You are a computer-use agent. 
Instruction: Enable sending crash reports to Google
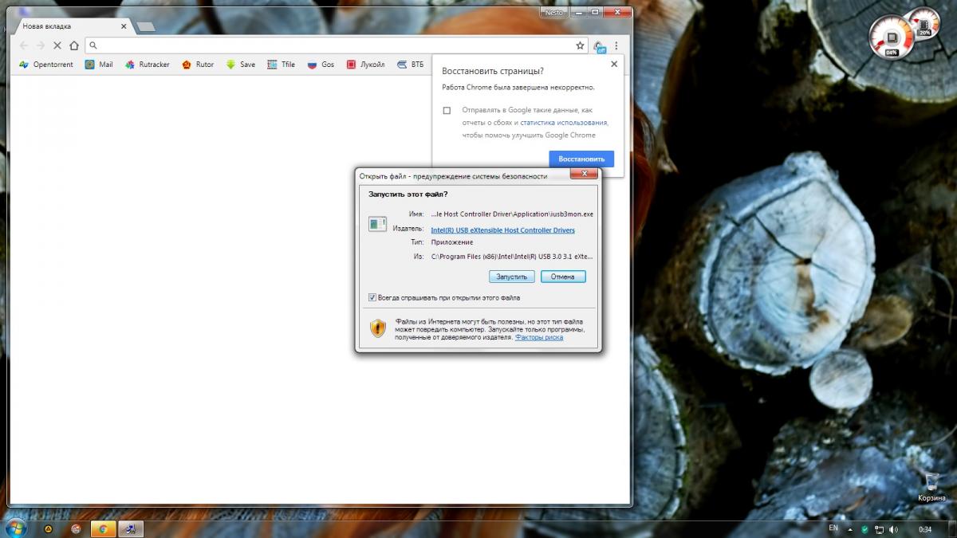click(447, 110)
